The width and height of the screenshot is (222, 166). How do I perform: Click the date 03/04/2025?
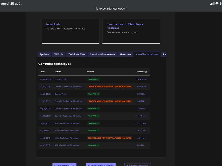coord(45,79)
